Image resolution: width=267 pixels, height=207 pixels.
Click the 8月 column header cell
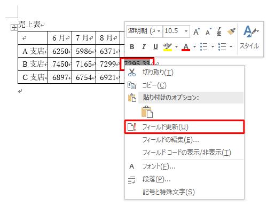click(x=108, y=38)
